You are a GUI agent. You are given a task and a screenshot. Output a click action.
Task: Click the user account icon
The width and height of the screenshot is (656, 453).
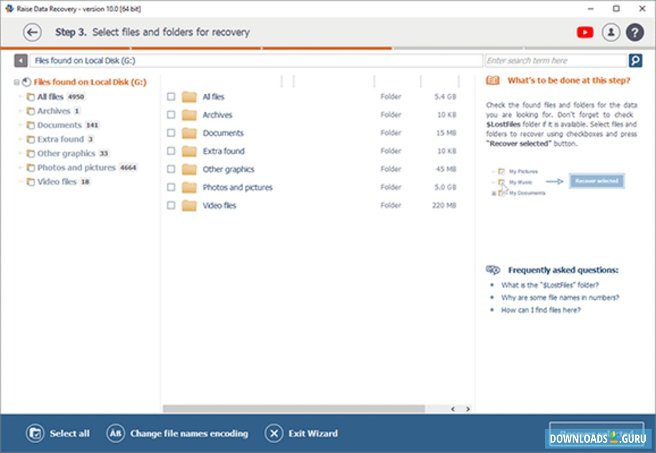pos(611,32)
